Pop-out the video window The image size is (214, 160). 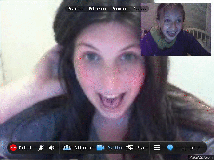[x=140, y=9]
